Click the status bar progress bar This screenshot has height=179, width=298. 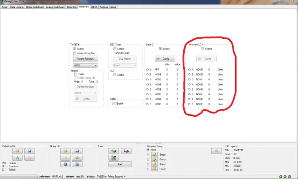point(19,177)
